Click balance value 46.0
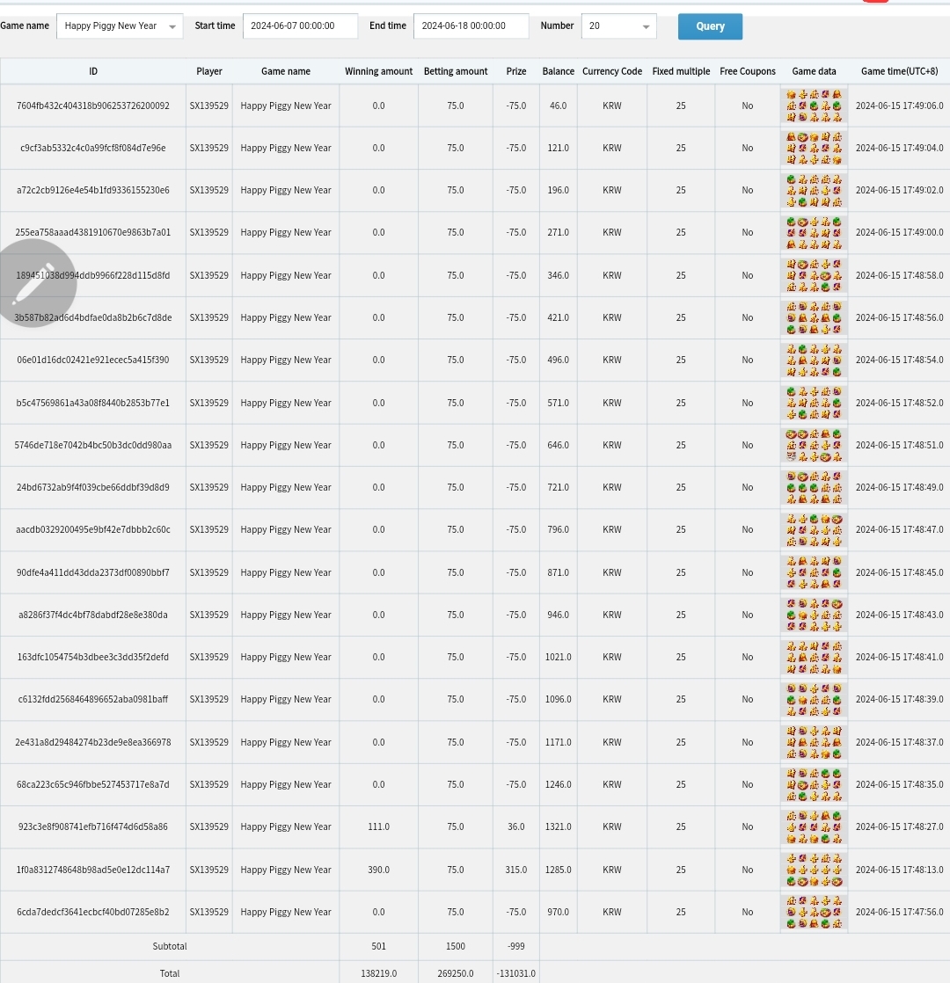 coord(558,106)
